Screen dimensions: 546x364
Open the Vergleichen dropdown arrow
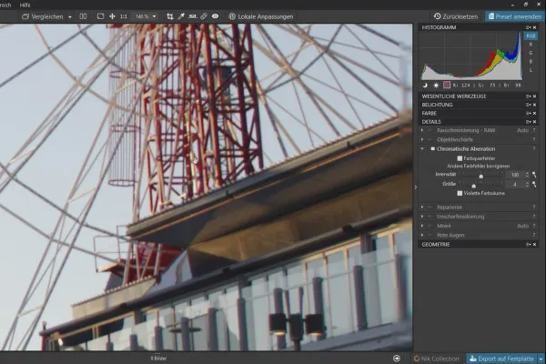70,16
